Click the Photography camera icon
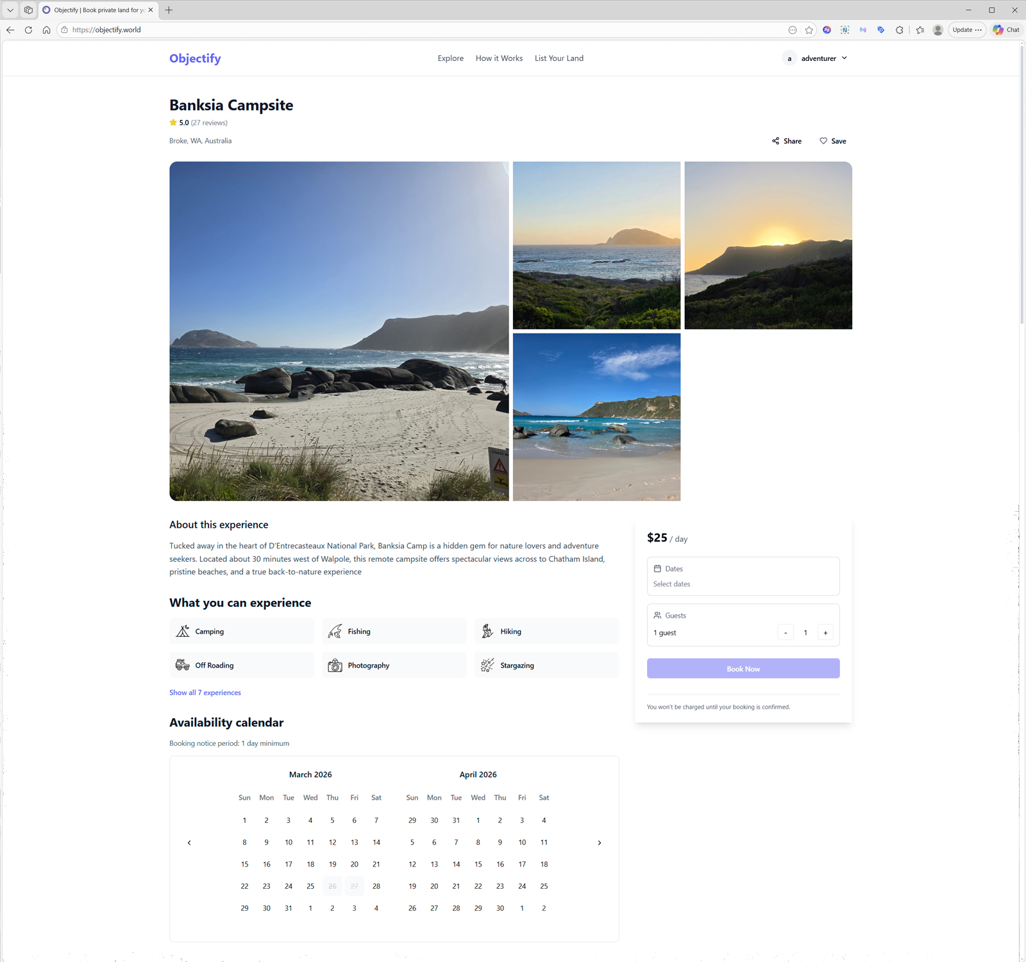The width and height of the screenshot is (1026, 962). coord(335,665)
